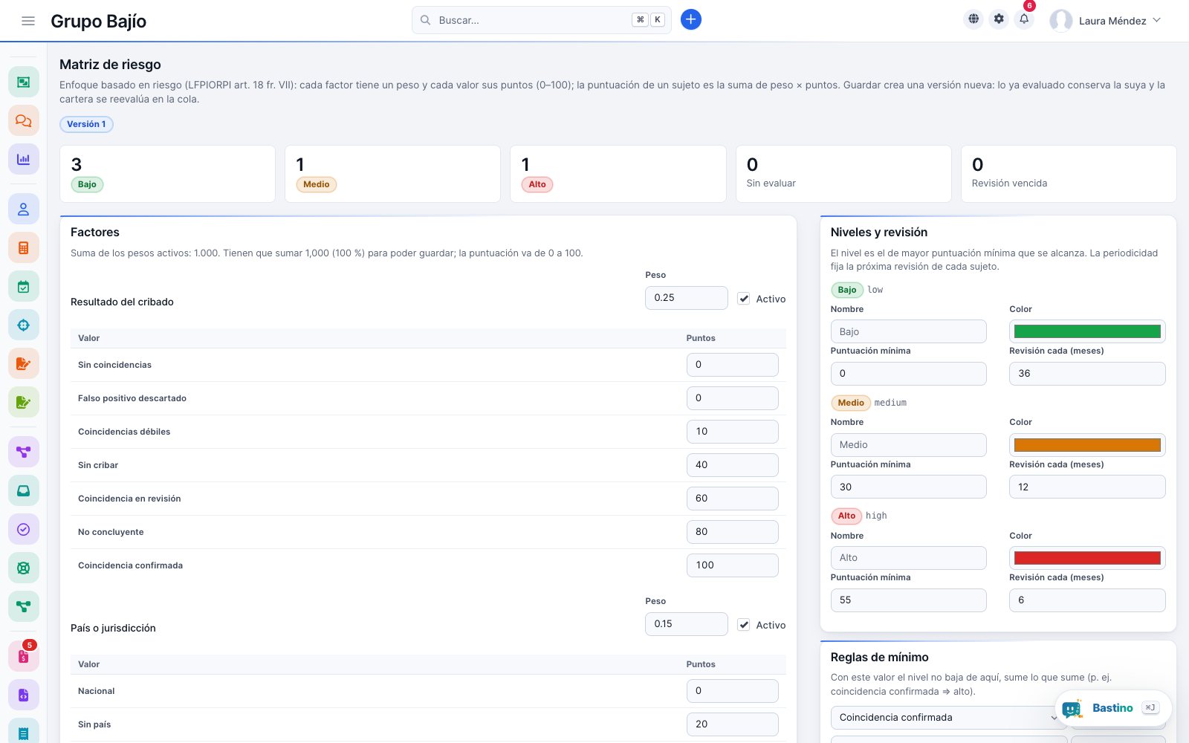
Task: Open the invoice icon with badge 5
Action: (x=24, y=657)
